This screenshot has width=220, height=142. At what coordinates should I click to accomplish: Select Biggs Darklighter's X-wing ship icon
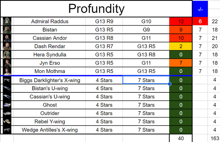tap(7, 80)
